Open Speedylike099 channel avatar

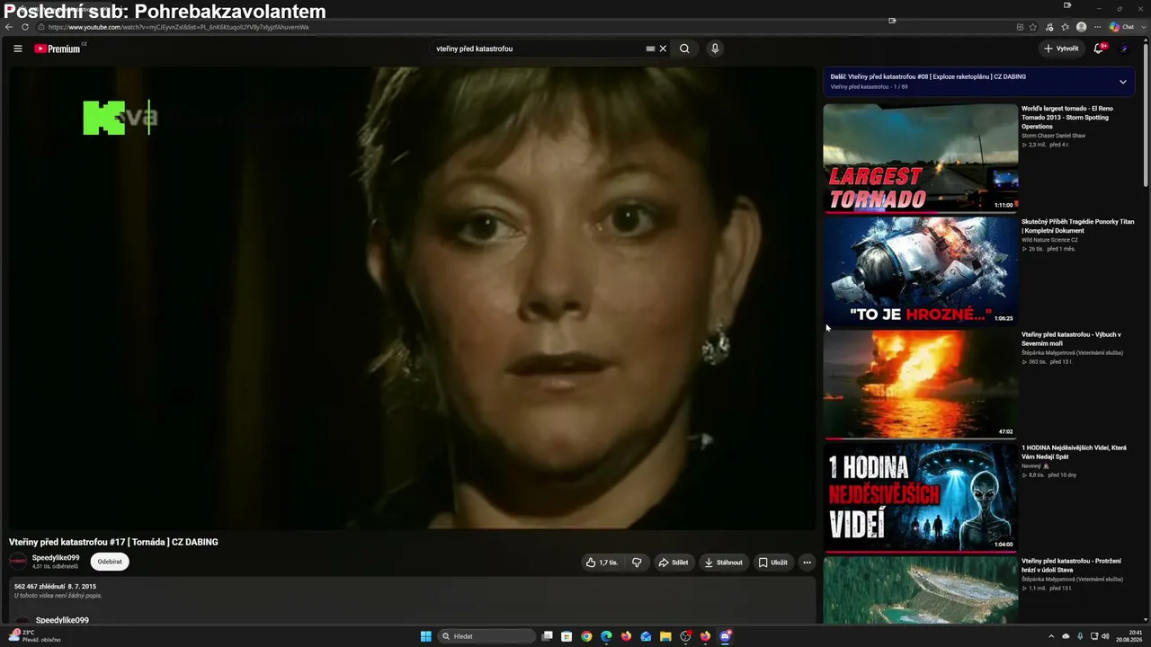[18, 562]
